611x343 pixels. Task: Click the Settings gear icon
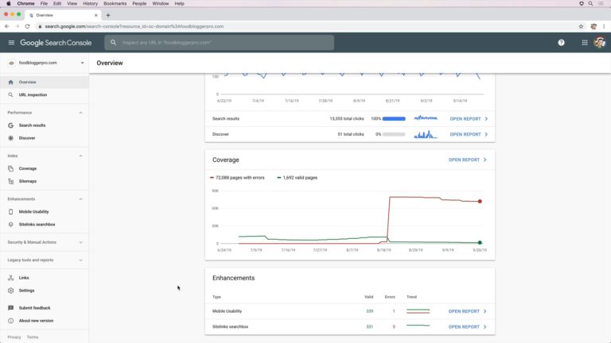[x=10, y=291]
